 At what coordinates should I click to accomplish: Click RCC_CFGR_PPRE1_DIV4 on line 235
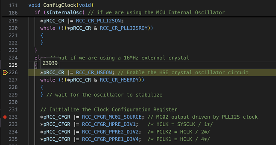tap(110, 139)
